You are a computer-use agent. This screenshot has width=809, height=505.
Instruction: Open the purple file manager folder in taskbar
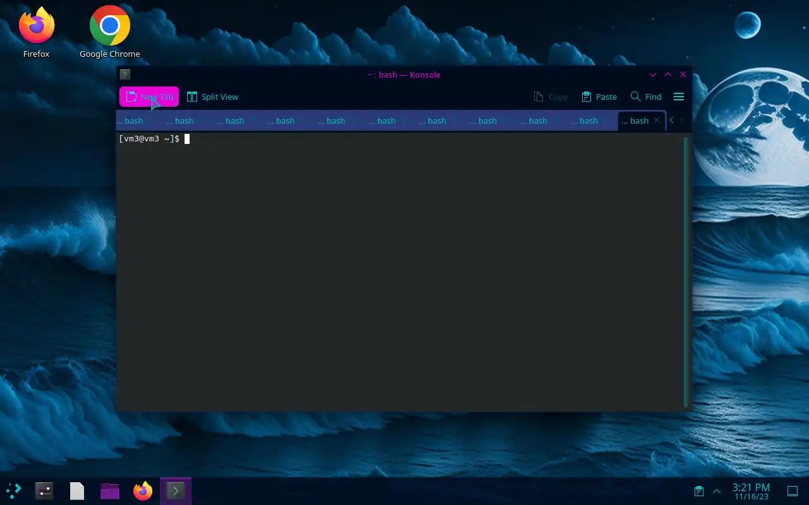coord(110,490)
